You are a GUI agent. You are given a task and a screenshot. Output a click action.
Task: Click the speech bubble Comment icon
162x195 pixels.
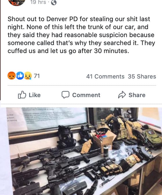coord(65,95)
